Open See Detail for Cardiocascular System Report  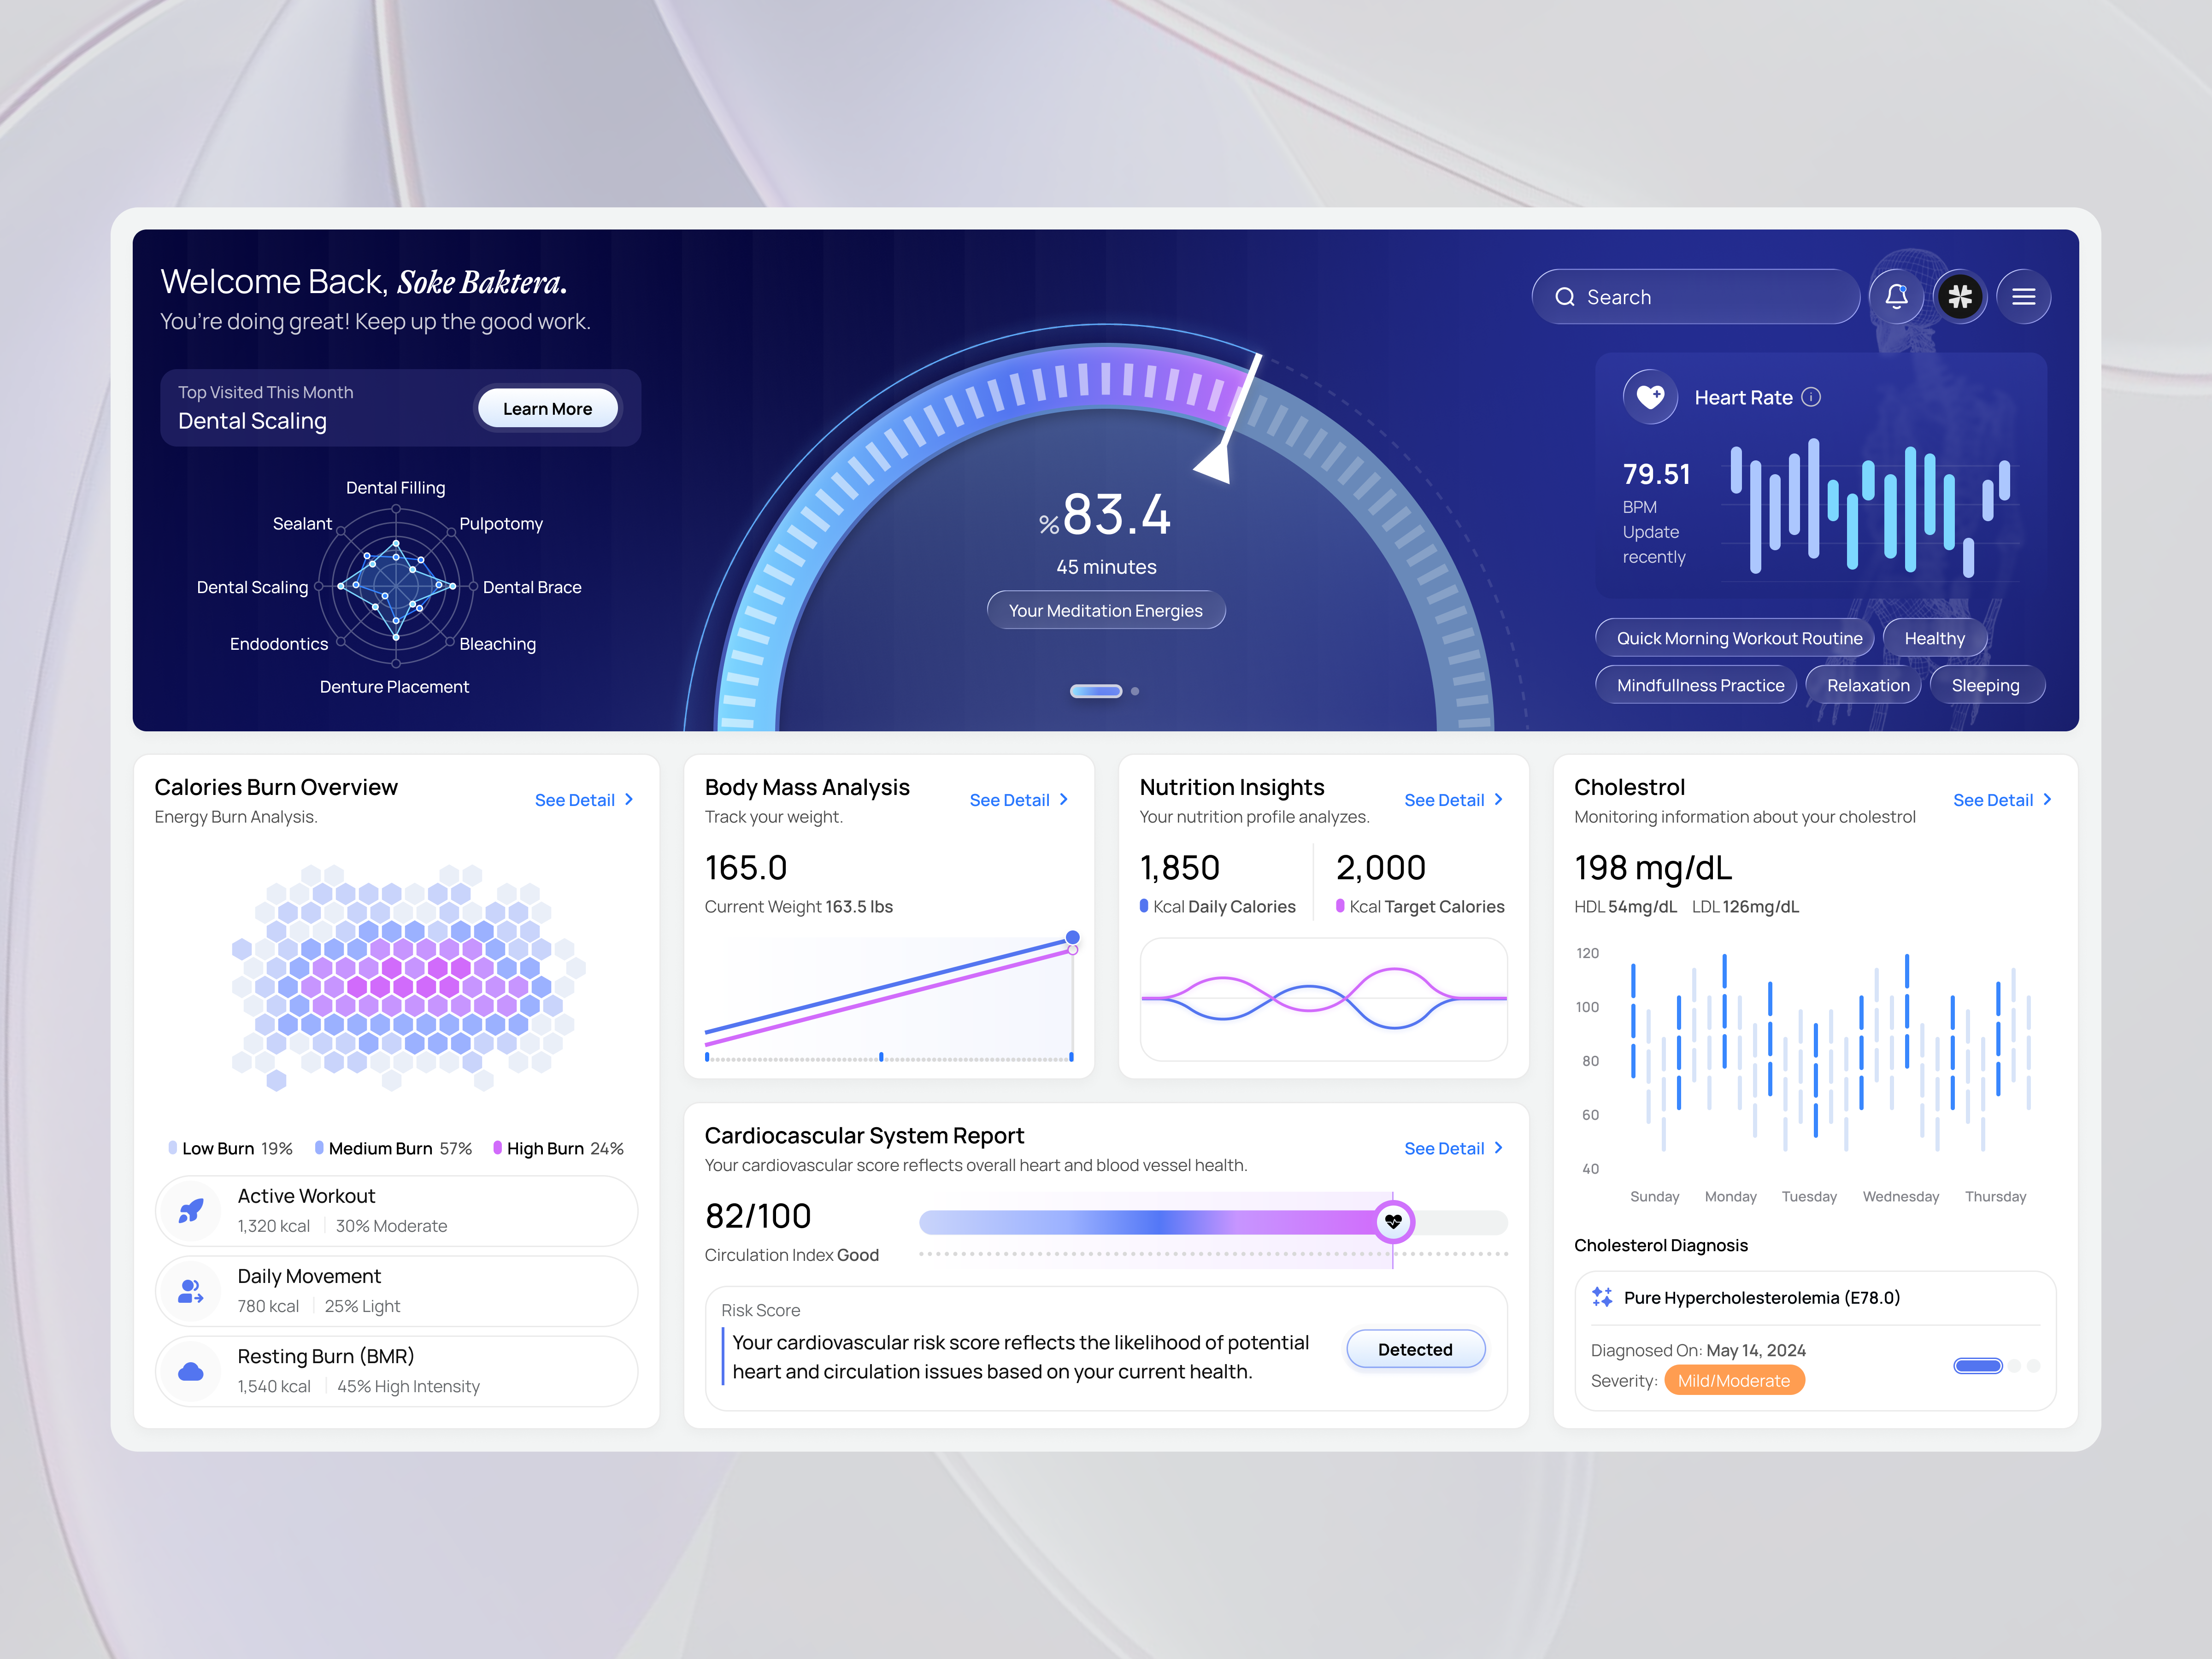point(1453,1148)
